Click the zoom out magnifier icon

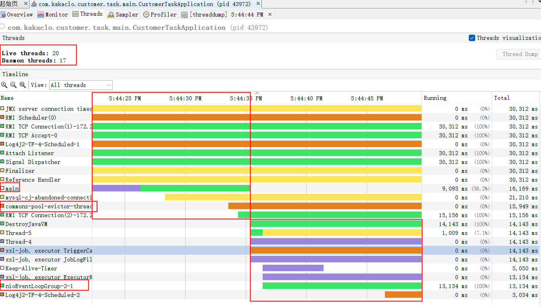13,85
